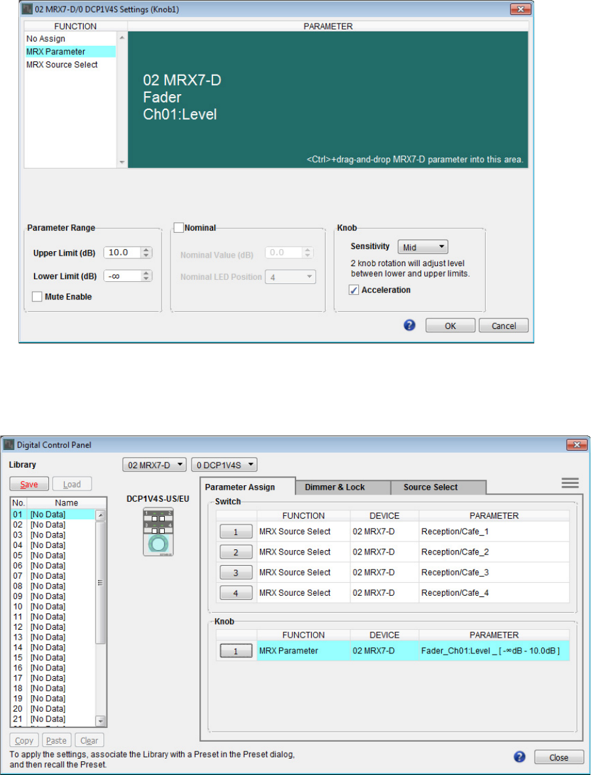Viewport: 591px width, 775px height.
Task: Open the Sensitivity dropdown
Action: [422, 247]
